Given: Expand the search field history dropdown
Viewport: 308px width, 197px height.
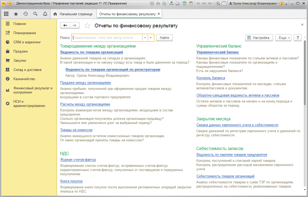Looking at the screenshot, I should [x=145, y=38].
